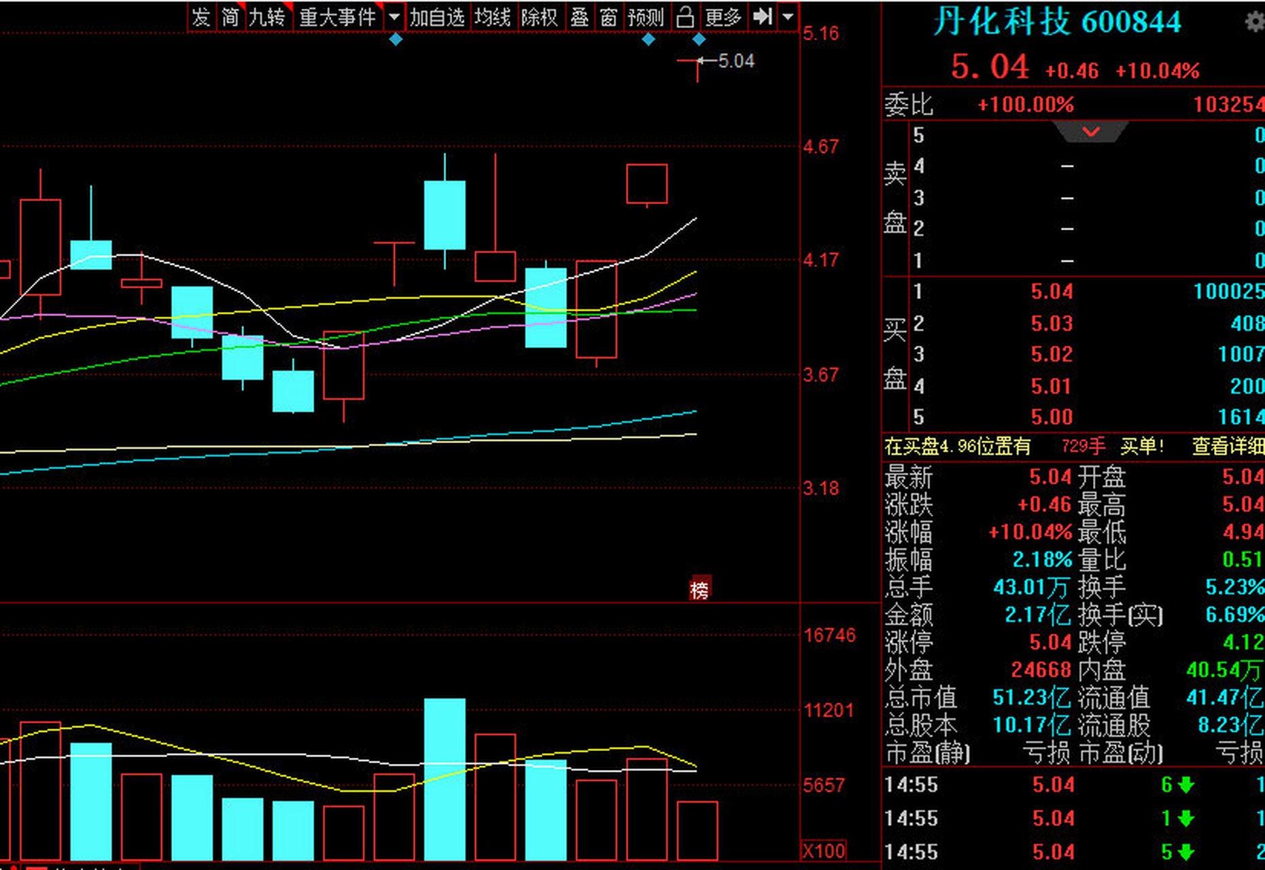Click stock title 丹化科技 600844
Screen dimensions: 1265x870
tap(1057, 22)
